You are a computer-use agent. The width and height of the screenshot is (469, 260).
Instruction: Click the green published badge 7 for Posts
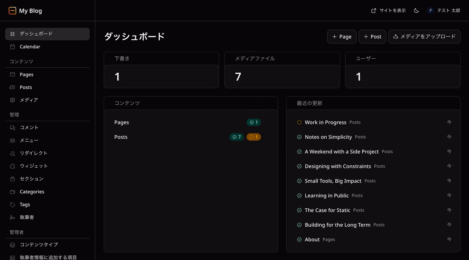point(236,137)
